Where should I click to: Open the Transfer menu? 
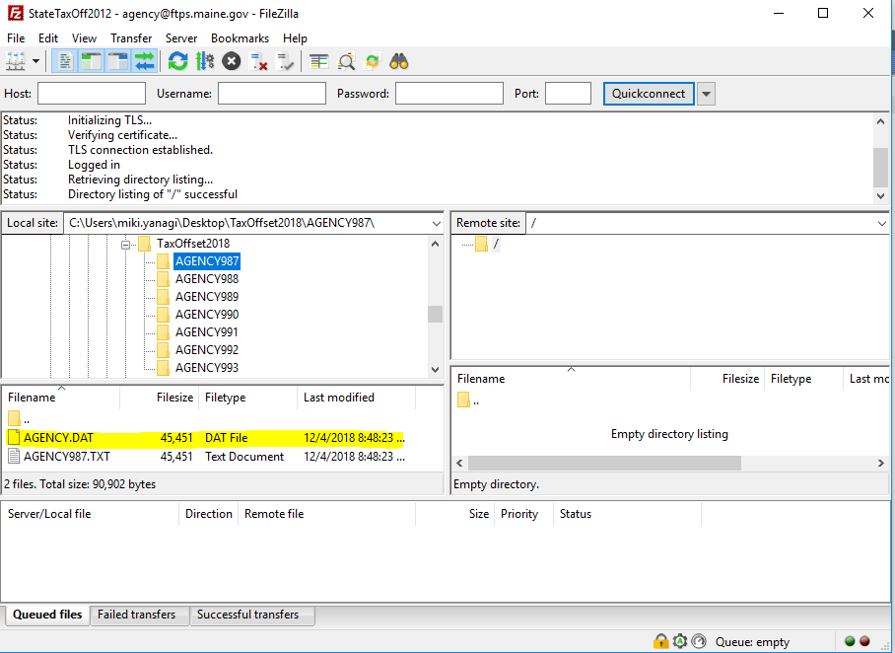(x=131, y=38)
